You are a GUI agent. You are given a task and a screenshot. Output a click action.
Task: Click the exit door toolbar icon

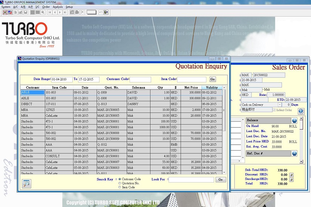pos(106,12)
